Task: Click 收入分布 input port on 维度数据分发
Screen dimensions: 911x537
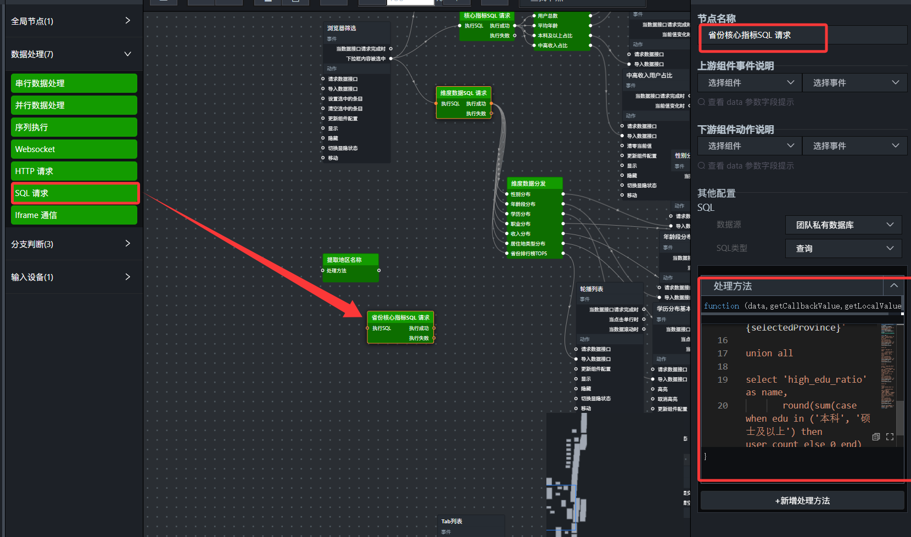Action: point(507,234)
